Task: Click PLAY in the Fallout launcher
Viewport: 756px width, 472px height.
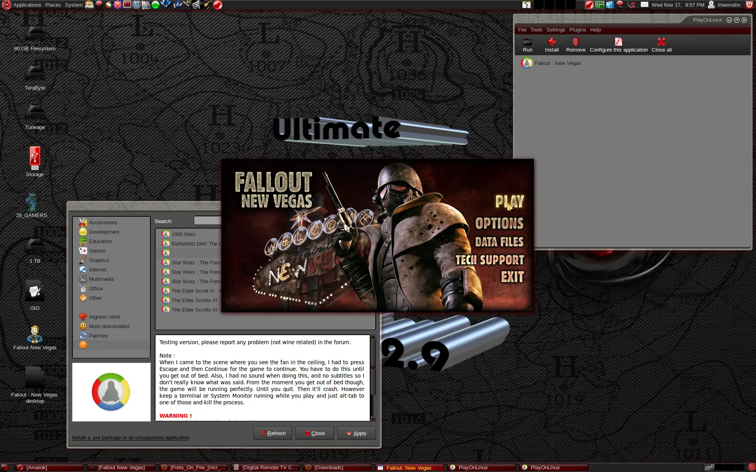Action: [510, 201]
